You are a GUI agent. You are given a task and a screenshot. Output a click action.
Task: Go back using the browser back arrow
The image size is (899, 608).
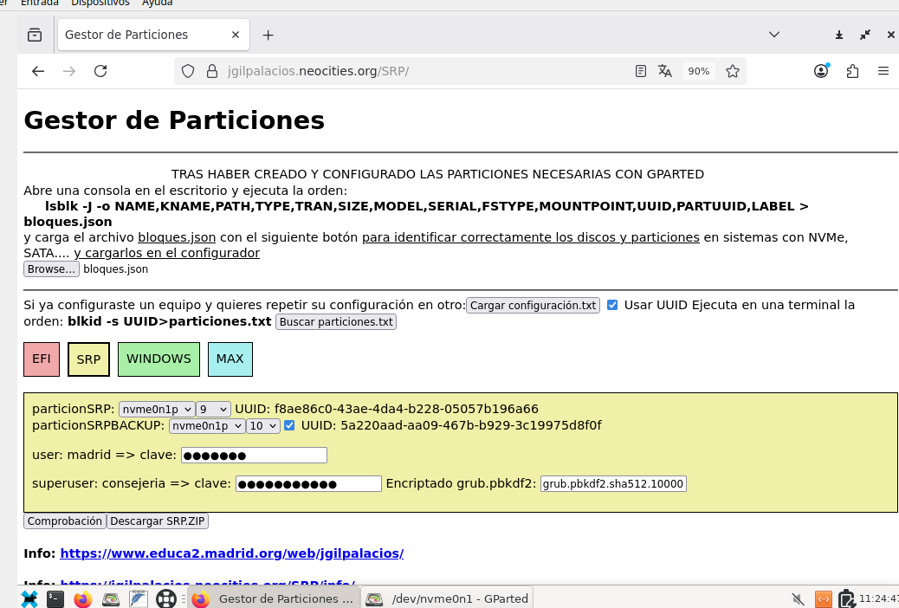coord(38,71)
